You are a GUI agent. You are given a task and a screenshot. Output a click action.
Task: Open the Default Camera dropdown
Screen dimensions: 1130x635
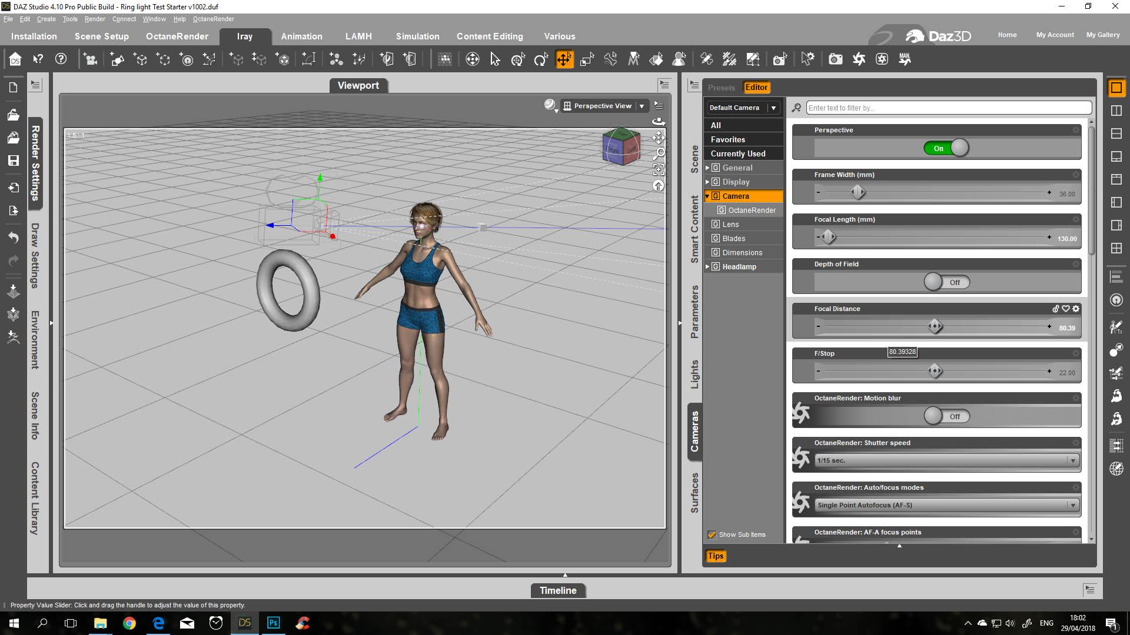click(743, 108)
